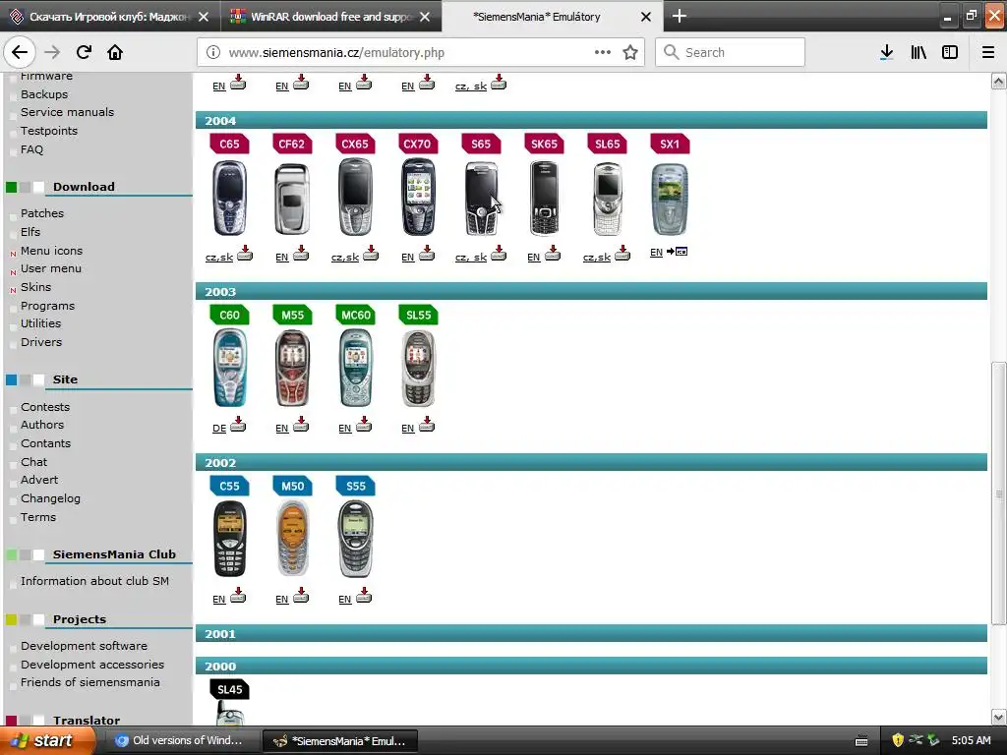Download the C55 emulator
The height and width of the screenshot is (755, 1007).
pyautogui.click(x=238, y=595)
